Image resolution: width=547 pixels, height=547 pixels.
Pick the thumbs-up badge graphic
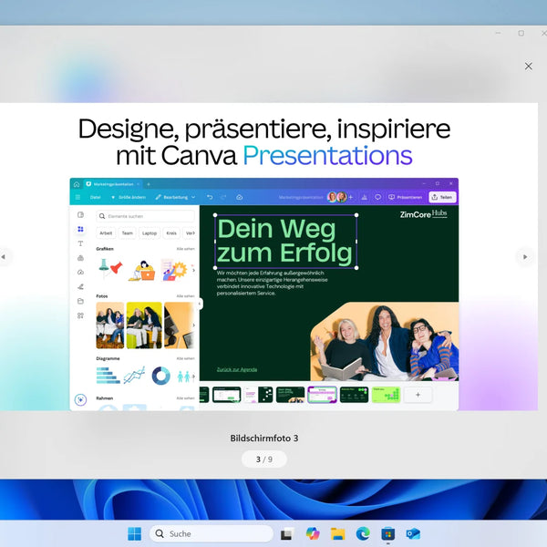tap(174, 270)
